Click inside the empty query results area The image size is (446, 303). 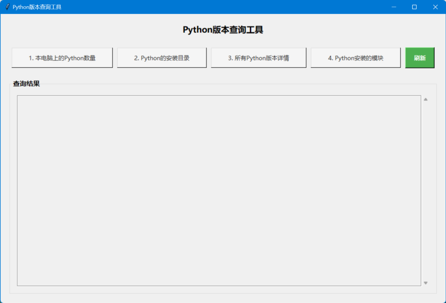[219, 190]
